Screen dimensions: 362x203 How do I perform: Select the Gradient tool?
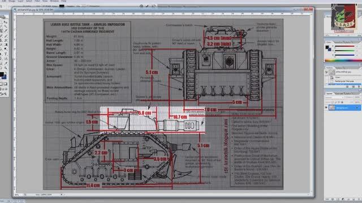pos(6,45)
